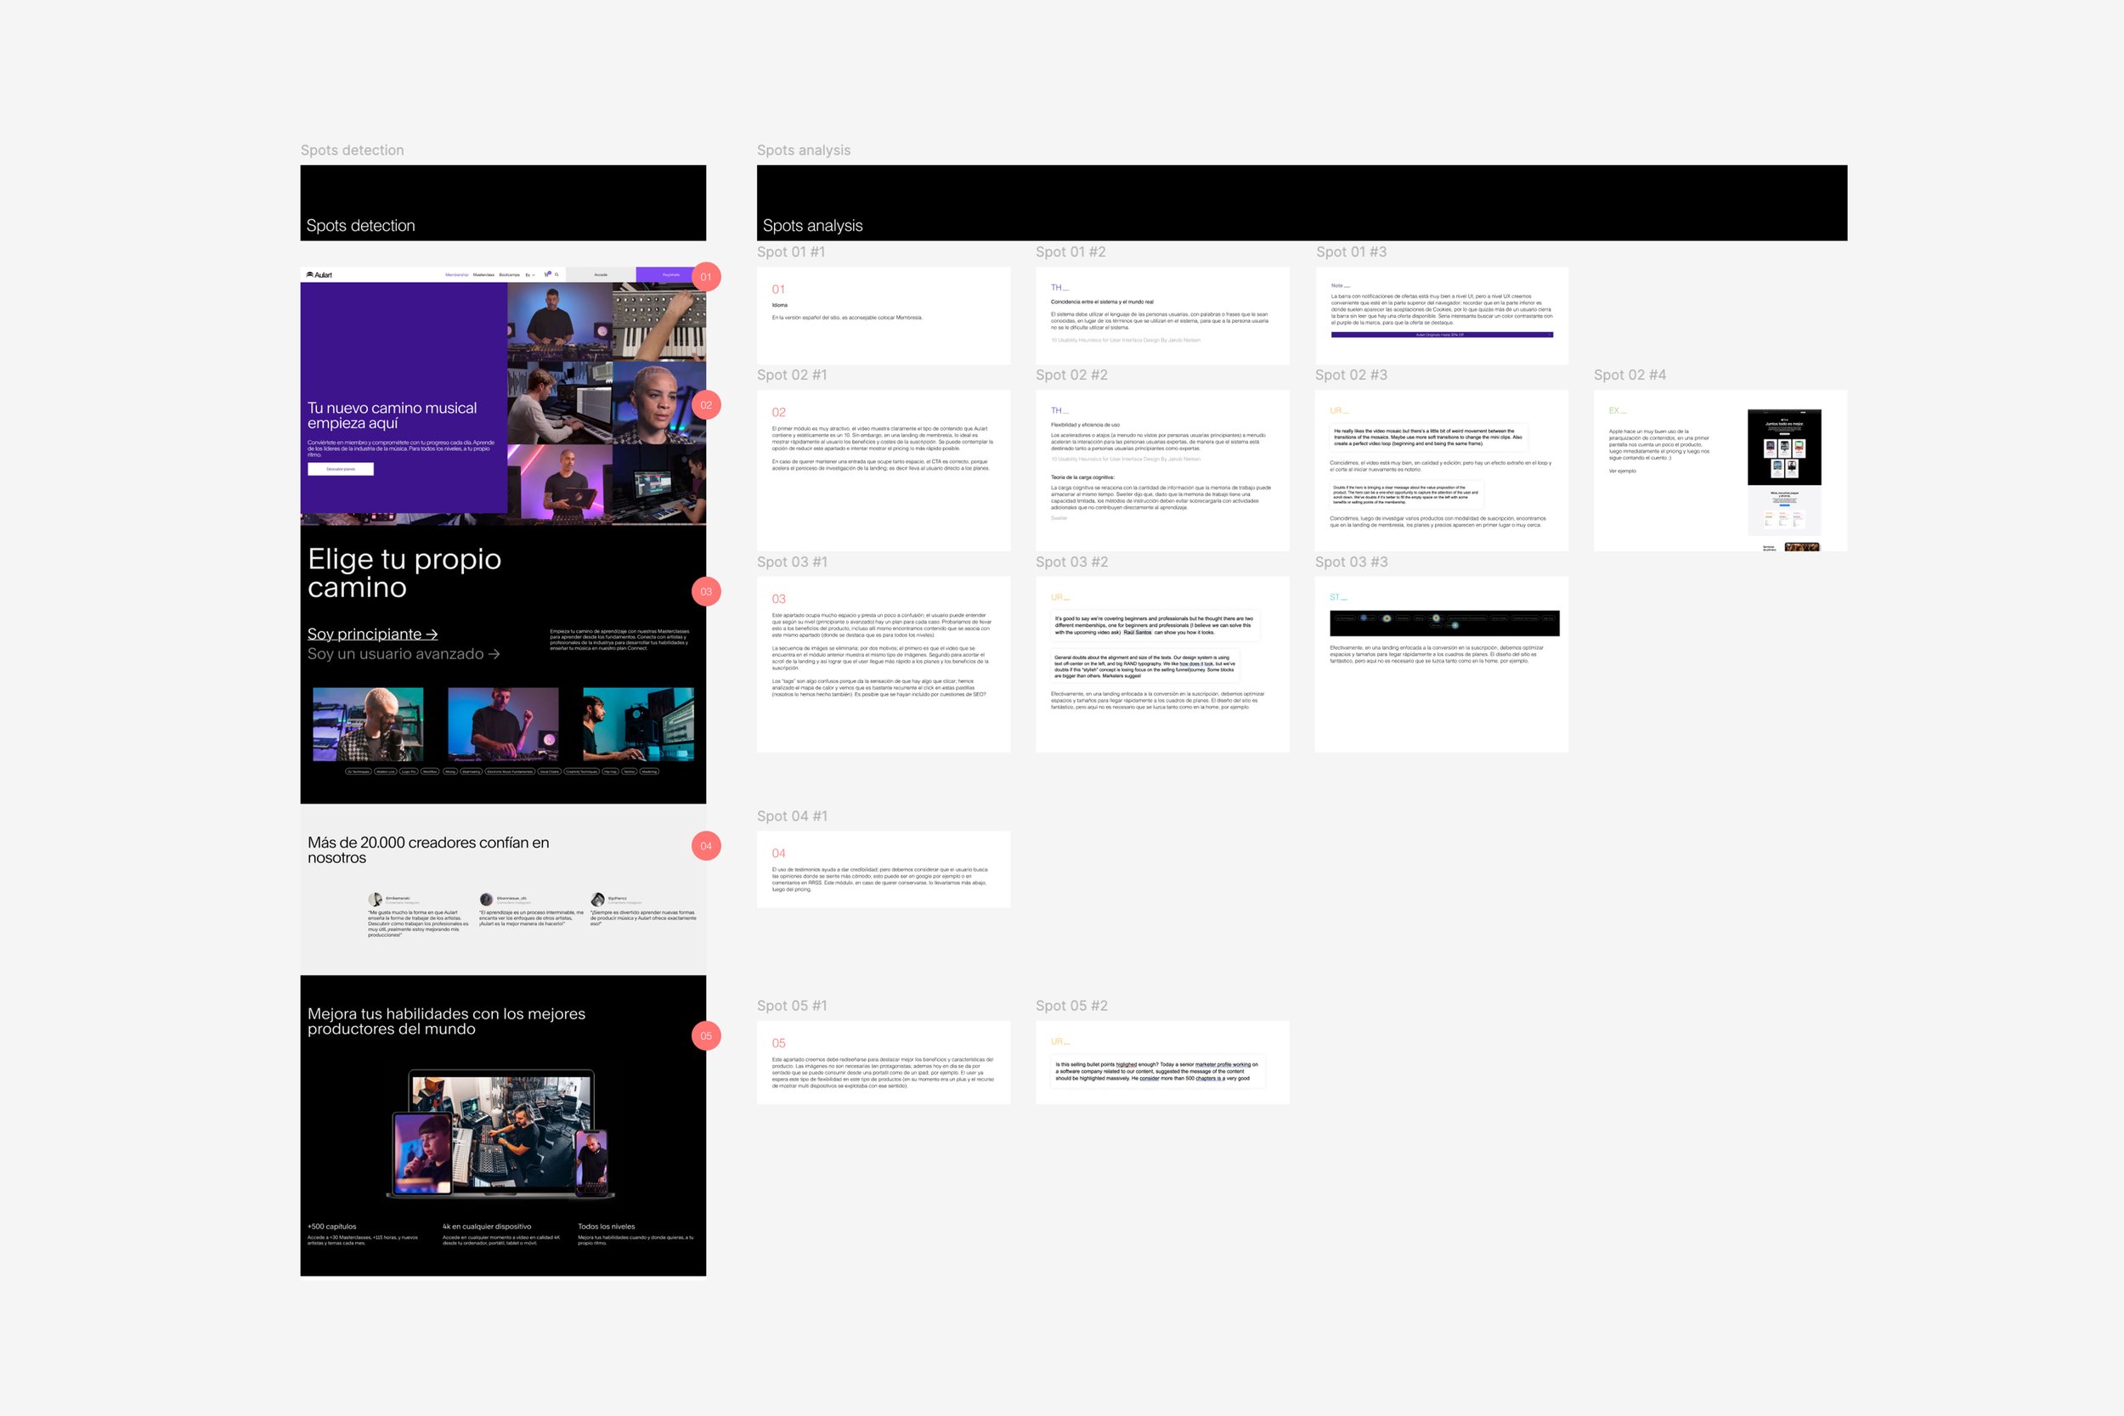The image size is (2124, 1416).
Task: Select the Spots detection frame label
Action: 353,149
